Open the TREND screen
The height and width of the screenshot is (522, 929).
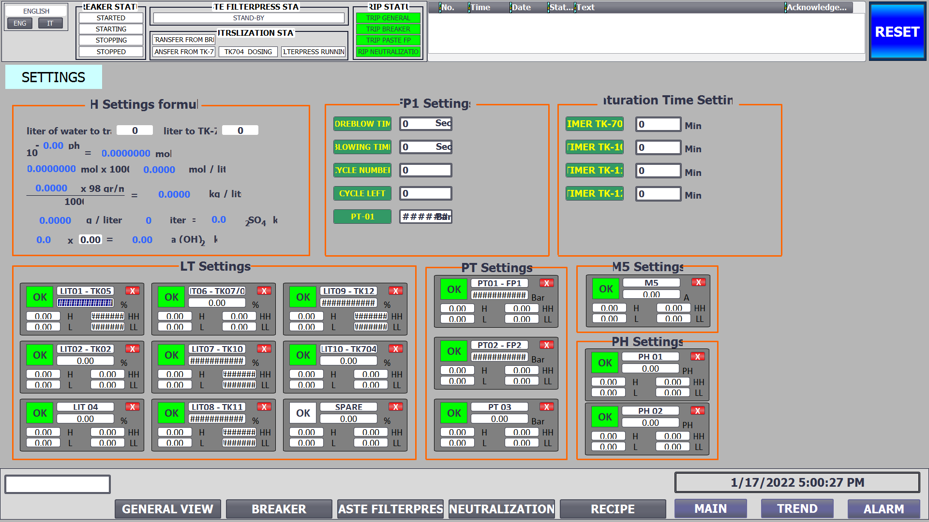(797, 508)
